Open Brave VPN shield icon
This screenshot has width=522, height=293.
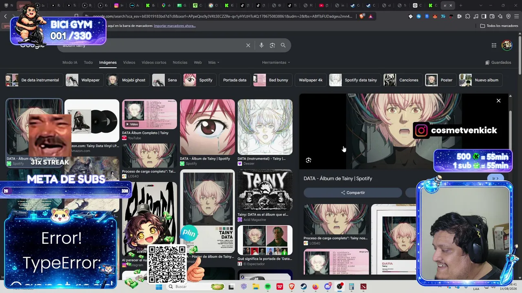pyautogui.click(x=508, y=16)
